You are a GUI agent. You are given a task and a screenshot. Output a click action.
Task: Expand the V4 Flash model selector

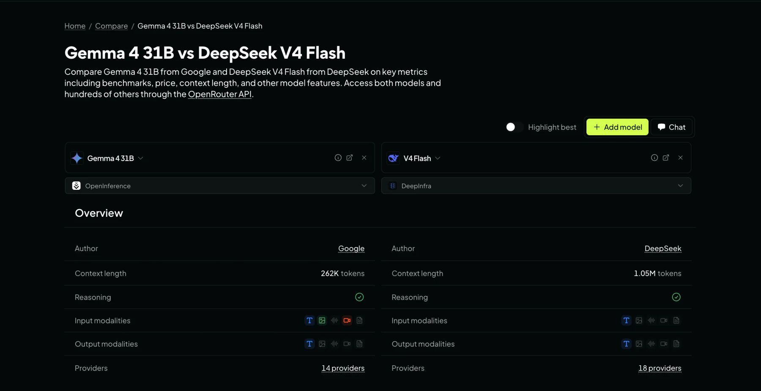pos(414,158)
